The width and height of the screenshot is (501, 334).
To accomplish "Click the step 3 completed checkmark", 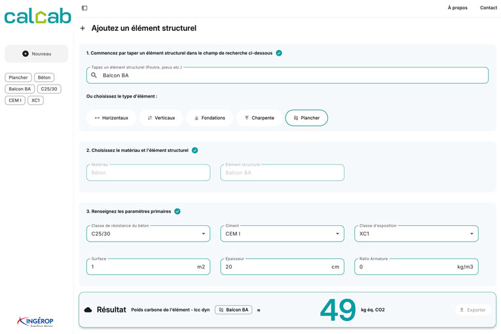I will [x=177, y=212].
